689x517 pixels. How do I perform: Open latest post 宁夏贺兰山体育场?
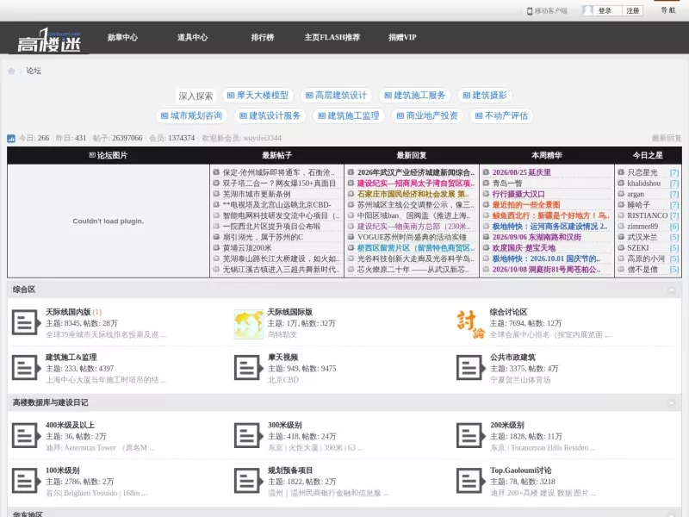click(x=520, y=380)
